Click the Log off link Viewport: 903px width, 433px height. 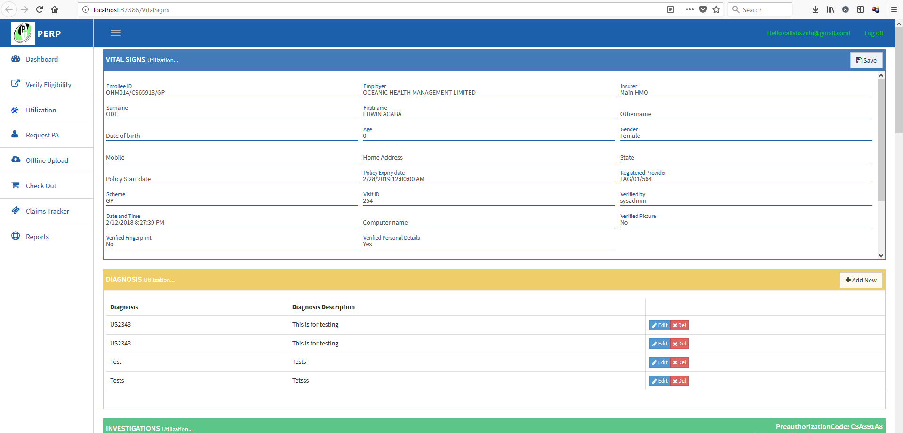point(873,33)
